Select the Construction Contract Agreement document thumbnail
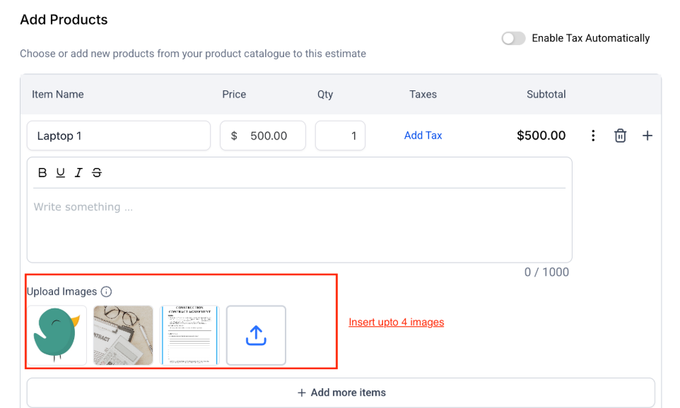680x408 pixels. (x=189, y=335)
